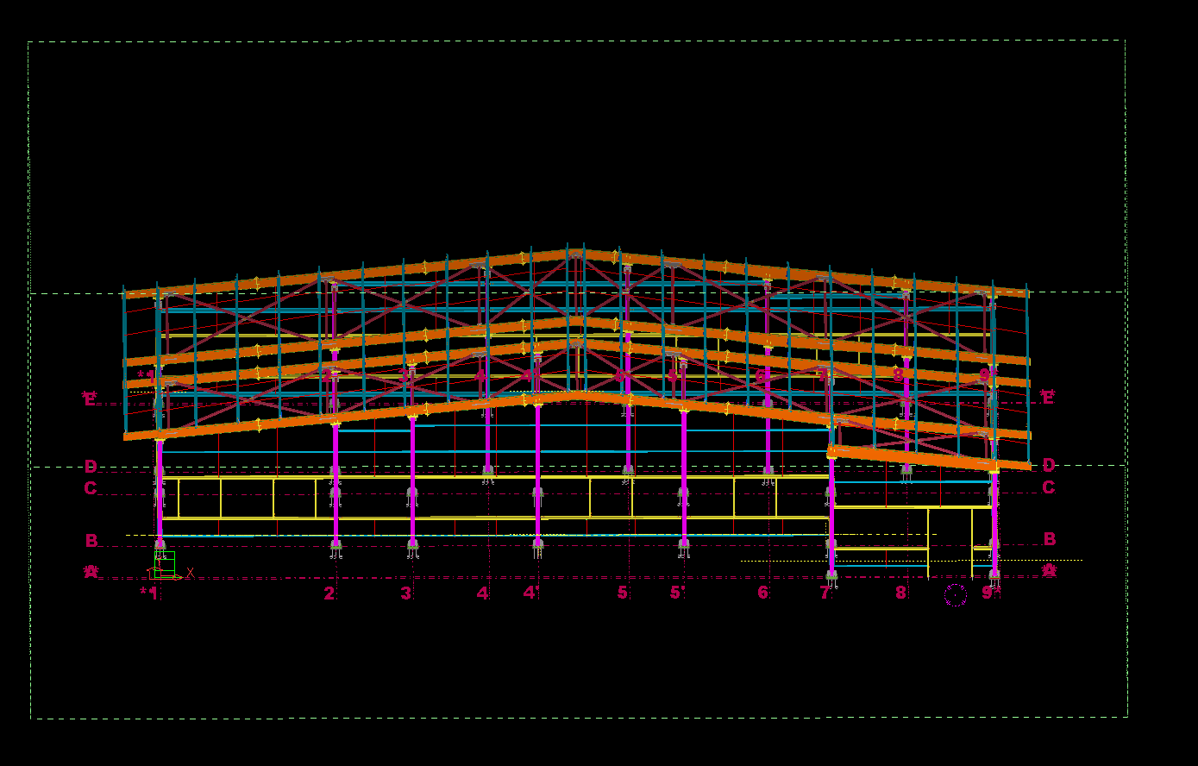
Task: Select the magenta dashed circle marker
Action: click(x=955, y=595)
